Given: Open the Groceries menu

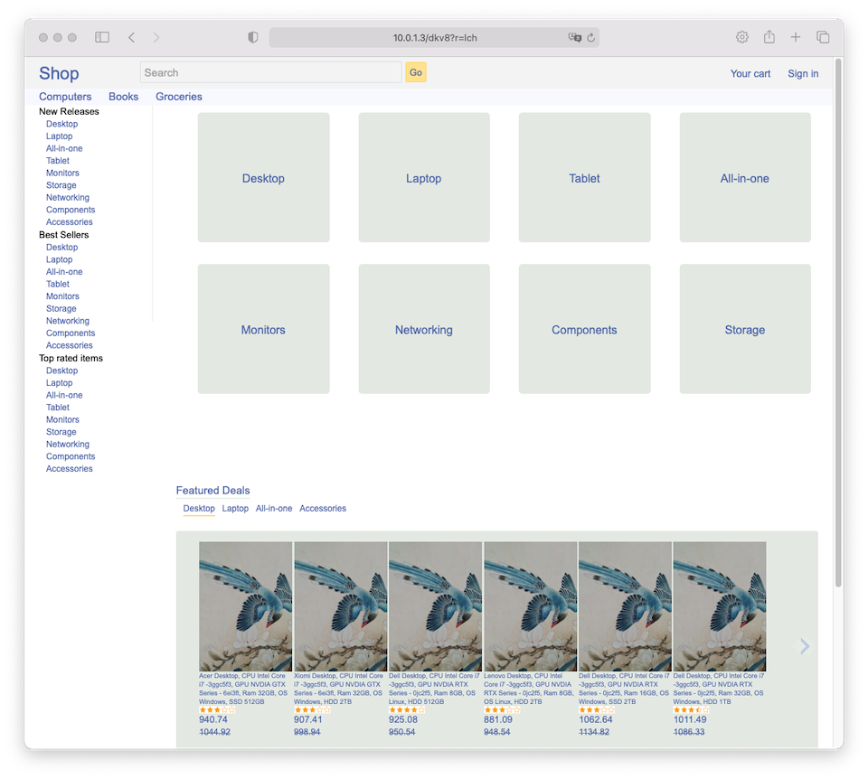Looking at the screenshot, I should 179,97.
